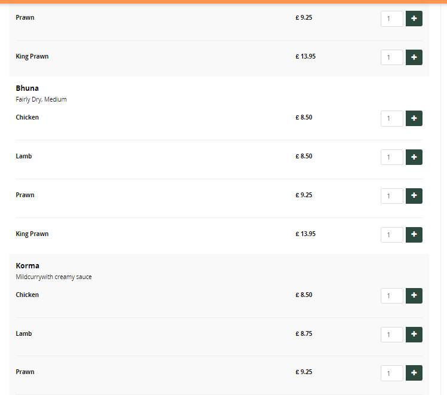Screen dimensions: 447x395
Task: Add Korma Chicken with its plus button
Action: (414, 296)
